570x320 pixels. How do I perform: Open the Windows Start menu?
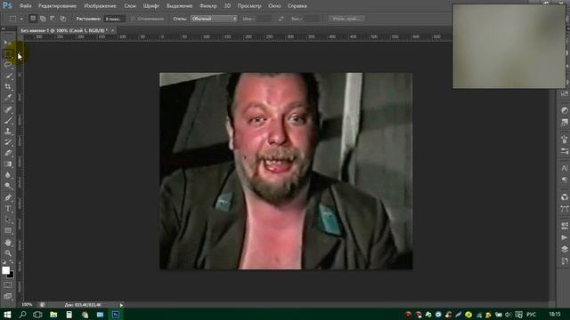click(x=7, y=314)
